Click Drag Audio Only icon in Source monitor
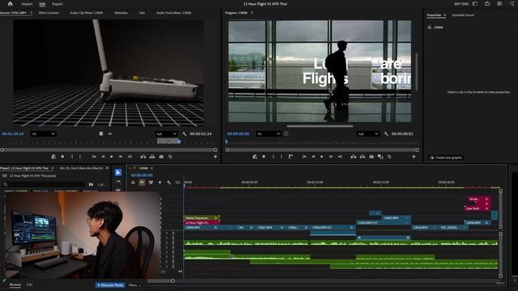This screenshot has height=291, width=518. (x=110, y=133)
